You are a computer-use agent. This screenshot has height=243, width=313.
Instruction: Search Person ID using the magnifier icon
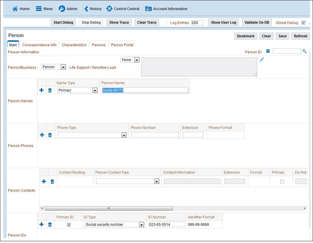[x=304, y=51]
